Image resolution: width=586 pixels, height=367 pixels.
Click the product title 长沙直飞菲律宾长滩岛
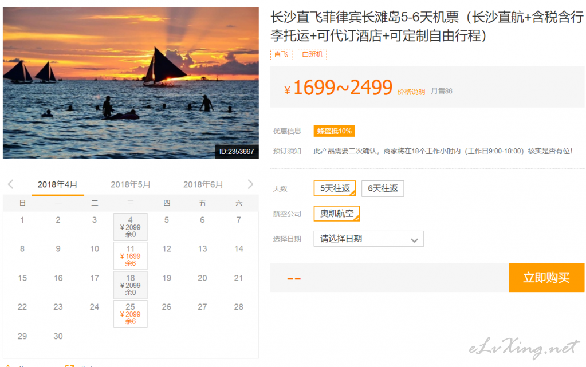click(427, 26)
